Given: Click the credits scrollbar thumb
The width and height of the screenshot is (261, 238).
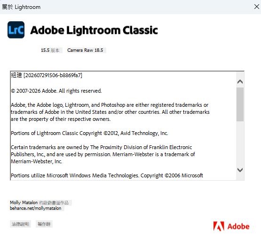Looking at the screenshot, I should pyautogui.click(x=240, y=104).
